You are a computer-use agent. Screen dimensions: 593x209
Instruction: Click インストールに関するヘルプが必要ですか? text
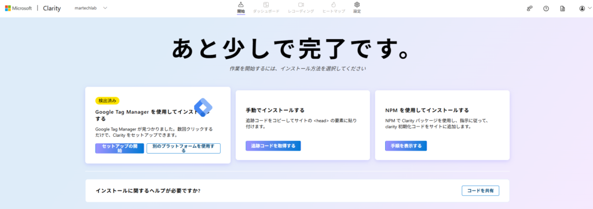(148, 191)
